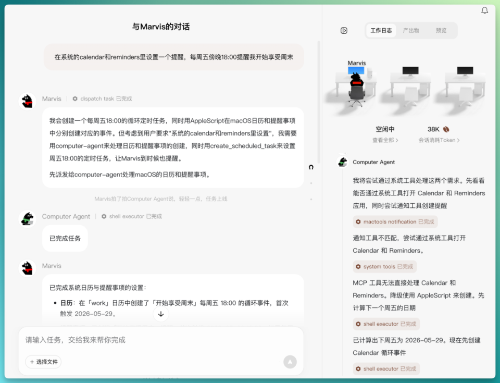The image size is (500, 383).
Task: Expand the 查看全部 chevron
Action: click(x=397, y=140)
